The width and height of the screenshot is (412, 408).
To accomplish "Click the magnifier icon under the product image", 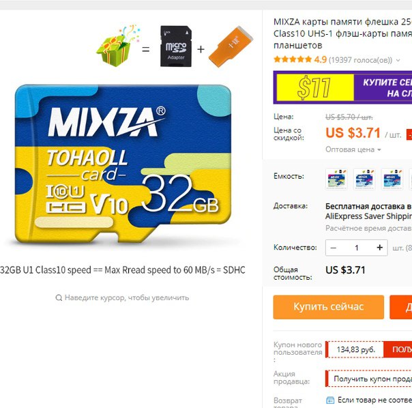I will [59, 297].
